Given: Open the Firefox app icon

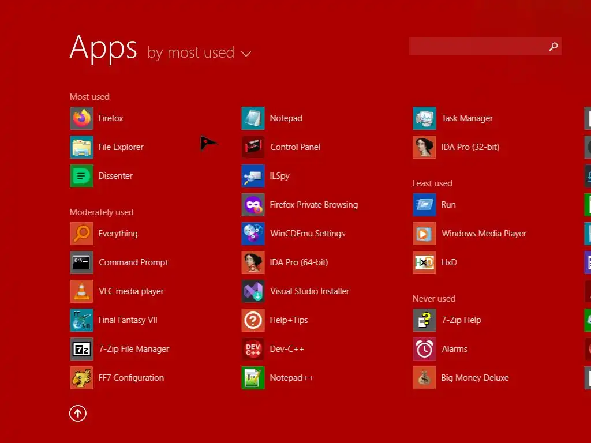Looking at the screenshot, I should (81, 118).
